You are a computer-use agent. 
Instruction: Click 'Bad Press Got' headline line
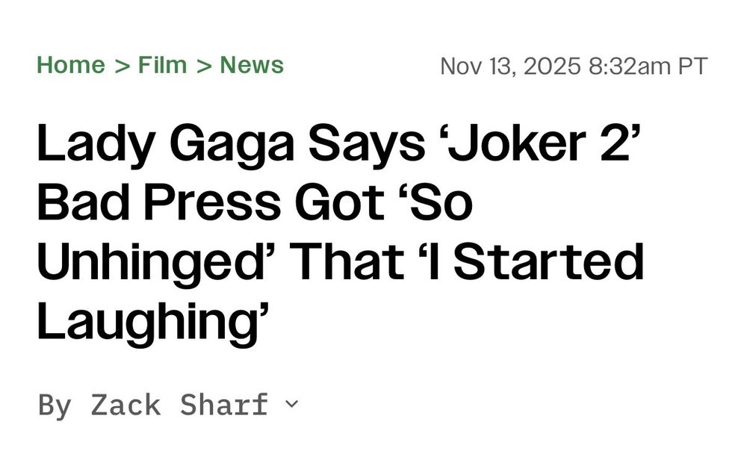(x=211, y=202)
